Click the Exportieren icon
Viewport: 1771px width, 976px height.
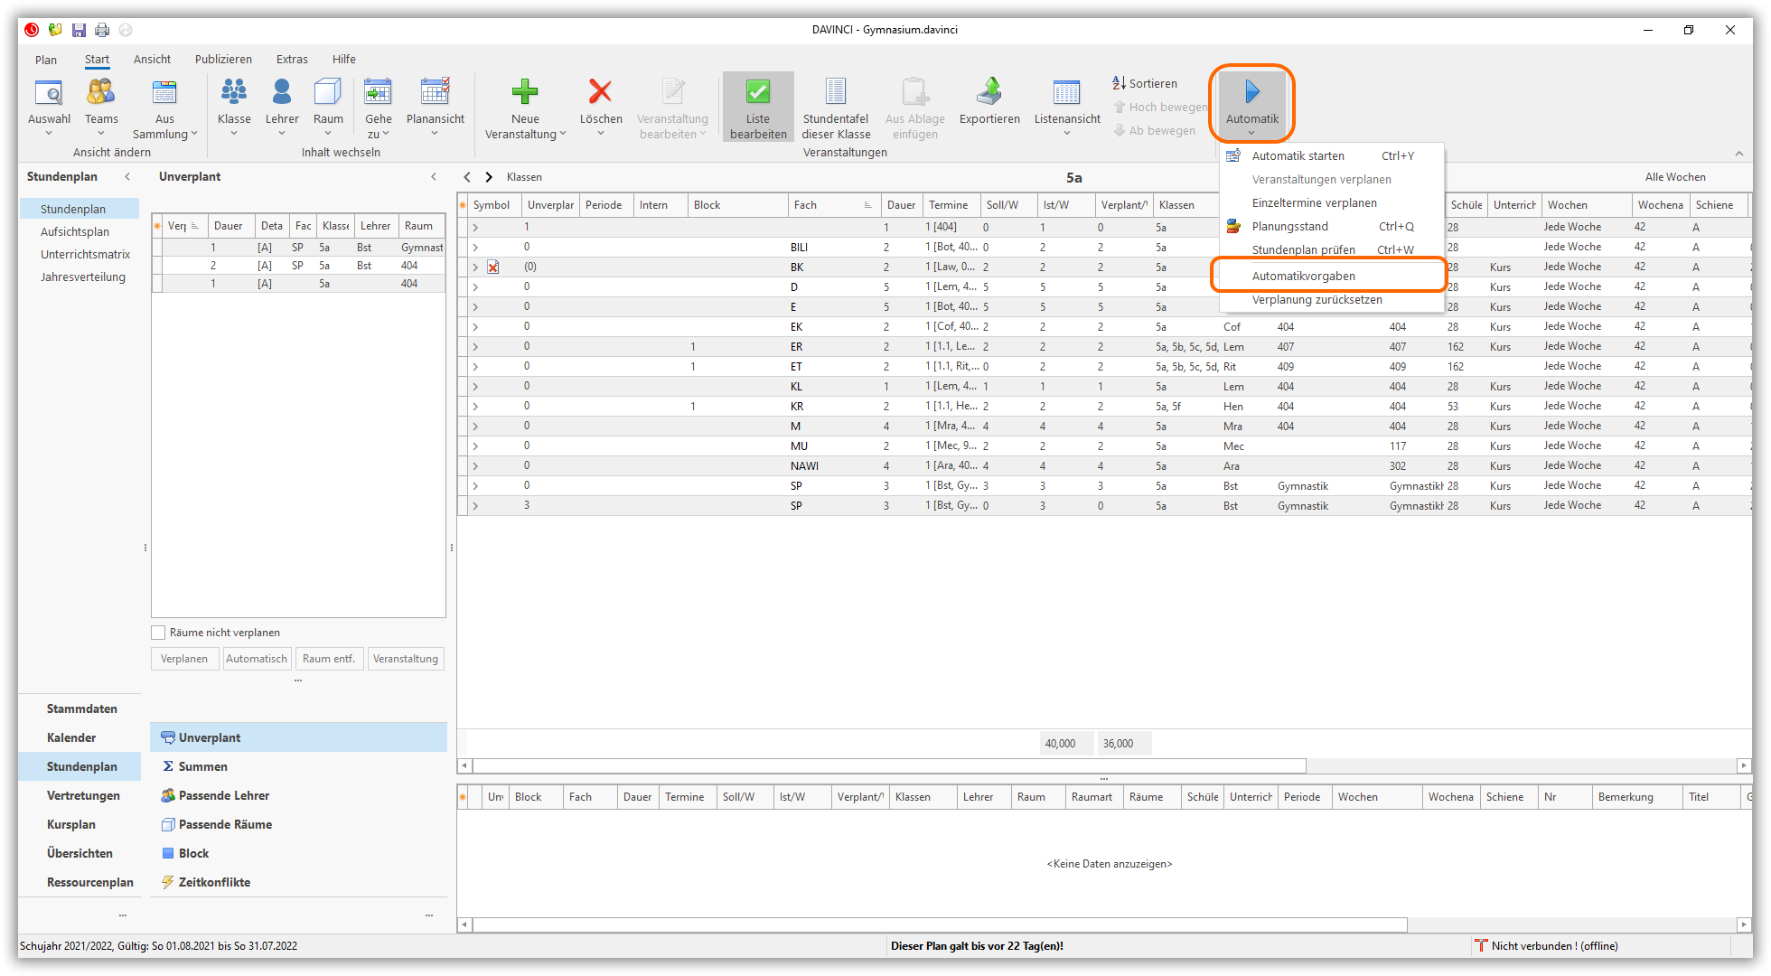pyautogui.click(x=989, y=92)
